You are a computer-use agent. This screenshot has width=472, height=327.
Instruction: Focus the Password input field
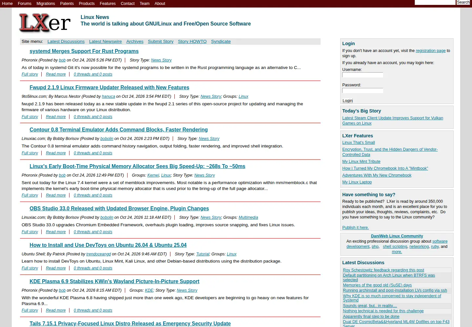point(363,91)
